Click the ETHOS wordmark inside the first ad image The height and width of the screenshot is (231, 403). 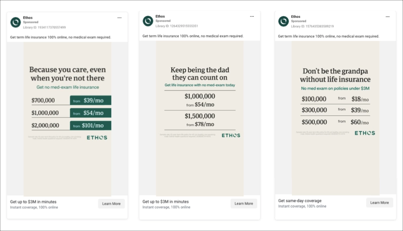click(96, 137)
